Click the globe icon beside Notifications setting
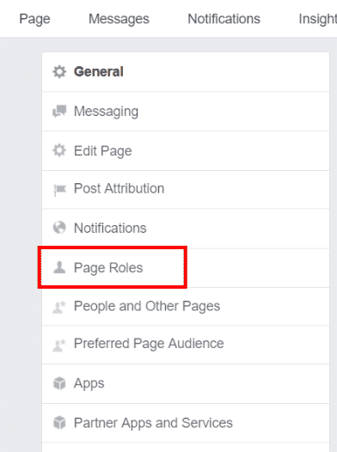The image size is (337, 452). [x=59, y=228]
